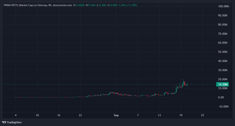Click the high value H15.54M
The image size is (235, 126).
[x=91, y=5]
